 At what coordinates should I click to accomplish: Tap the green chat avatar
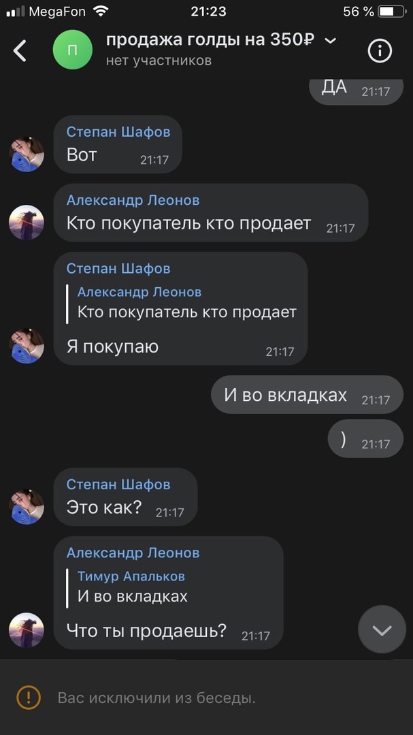(x=73, y=50)
